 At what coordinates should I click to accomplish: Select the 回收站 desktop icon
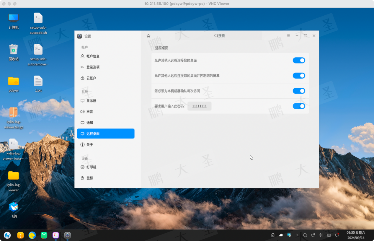pyautogui.click(x=14, y=53)
